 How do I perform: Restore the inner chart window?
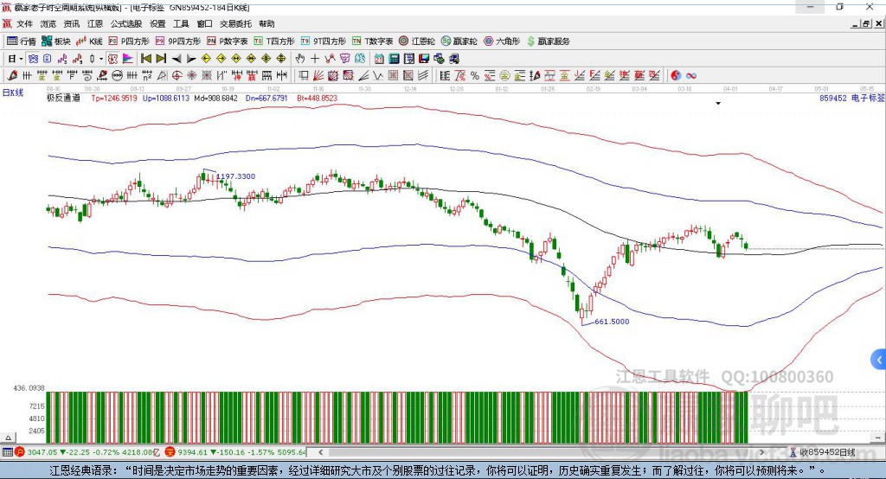[x=866, y=23]
